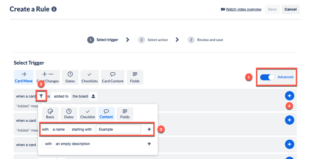The image size is (310, 159).
Task: Click the 'an empty description' text
Action: pos(73,144)
